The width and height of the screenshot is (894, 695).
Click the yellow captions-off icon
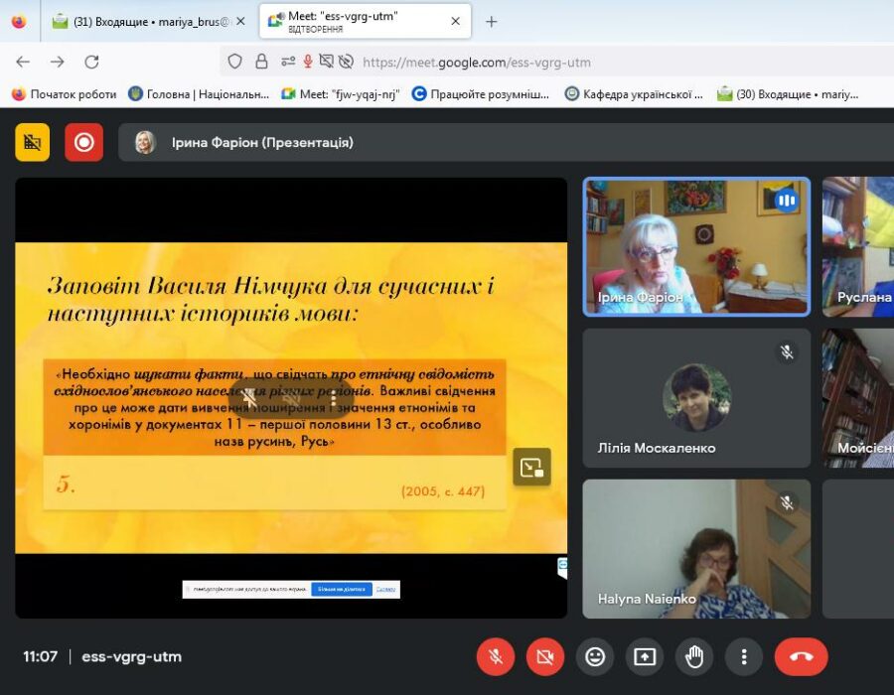(x=32, y=142)
